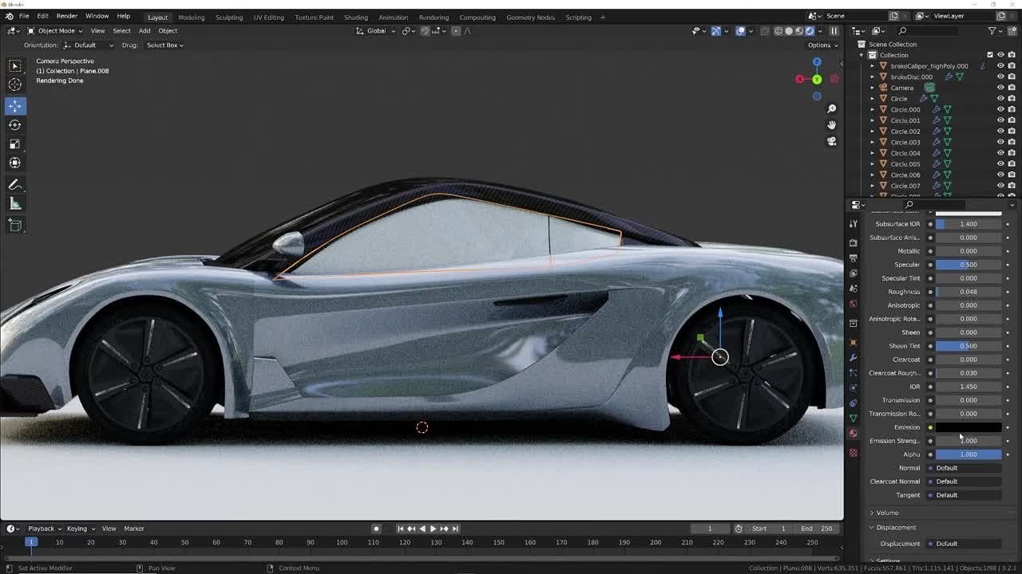Select the Add Cube tool
This screenshot has width=1022, height=574.
15,226
